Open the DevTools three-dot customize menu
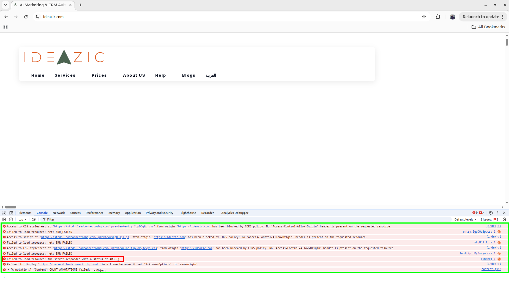The height and width of the screenshot is (289, 509). click(x=498, y=213)
